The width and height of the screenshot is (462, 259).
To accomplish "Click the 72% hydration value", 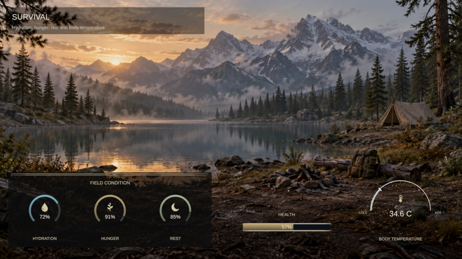I will [45, 217].
